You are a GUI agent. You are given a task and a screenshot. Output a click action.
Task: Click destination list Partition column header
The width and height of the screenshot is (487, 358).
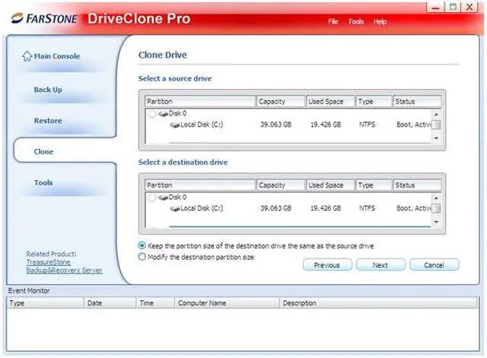(x=199, y=185)
